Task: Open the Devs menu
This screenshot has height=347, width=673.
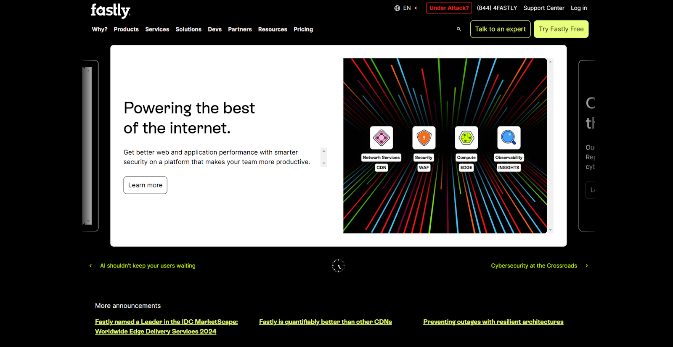Action: coord(215,29)
